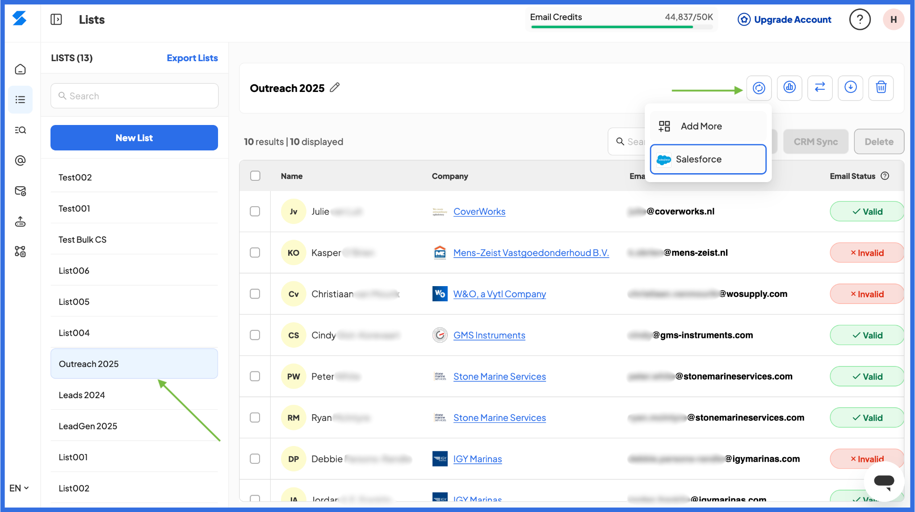
Task: Click the Upgrade Account star icon
Action: 744,20
